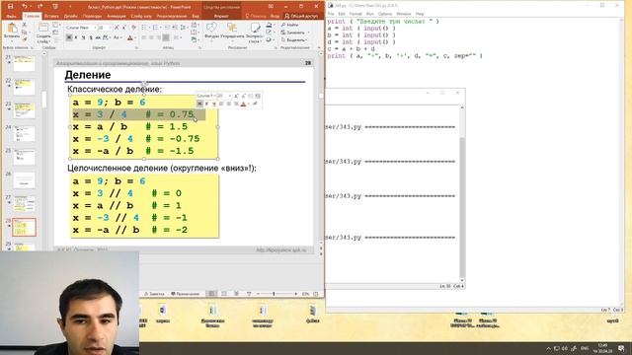Click Notes button in PowerPoint status bar

click(x=154, y=294)
